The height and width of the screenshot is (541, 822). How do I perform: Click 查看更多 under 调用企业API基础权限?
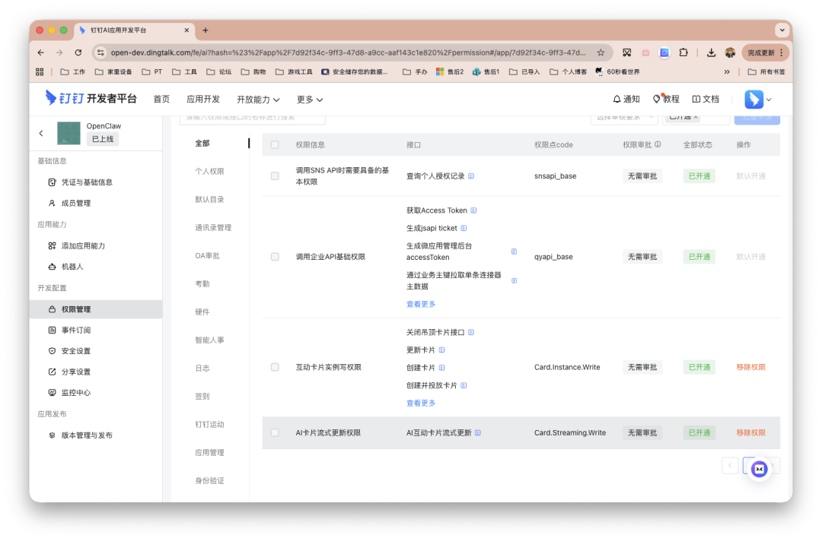(421, 303)
